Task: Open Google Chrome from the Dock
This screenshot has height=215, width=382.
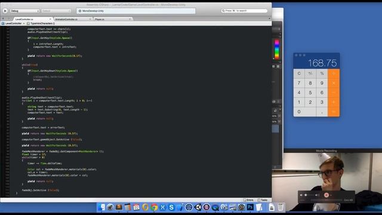Action: (154, 207)
